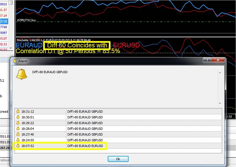Click bell icon in the 18:27:40 row

(18, 134)
